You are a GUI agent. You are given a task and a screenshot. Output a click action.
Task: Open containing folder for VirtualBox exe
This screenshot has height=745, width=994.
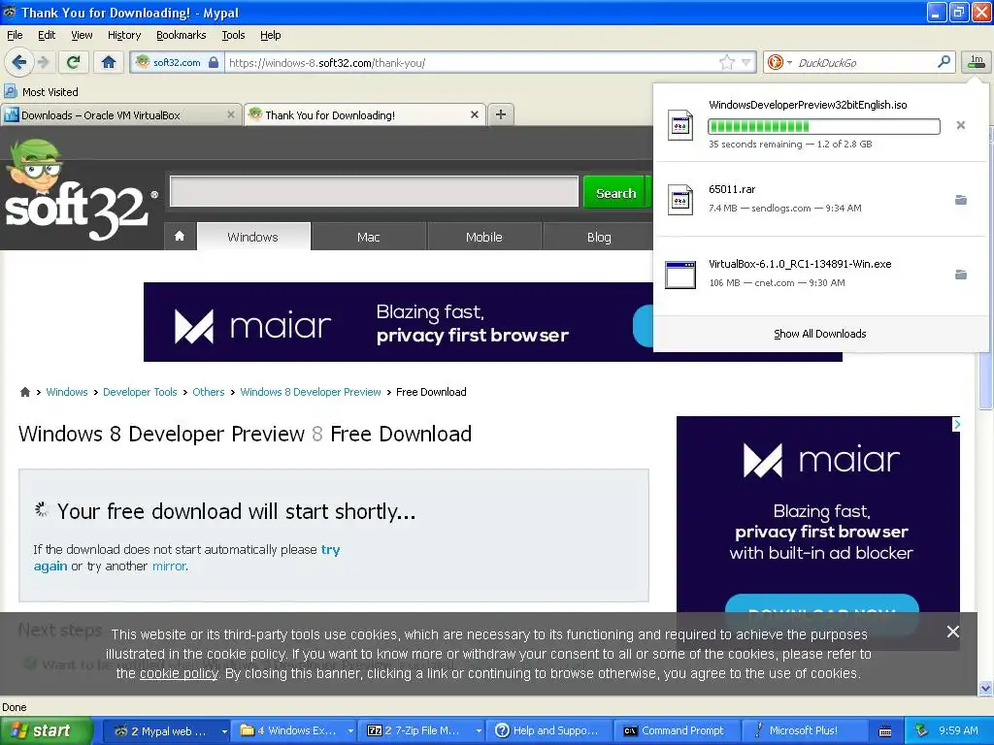pos(960,275)
